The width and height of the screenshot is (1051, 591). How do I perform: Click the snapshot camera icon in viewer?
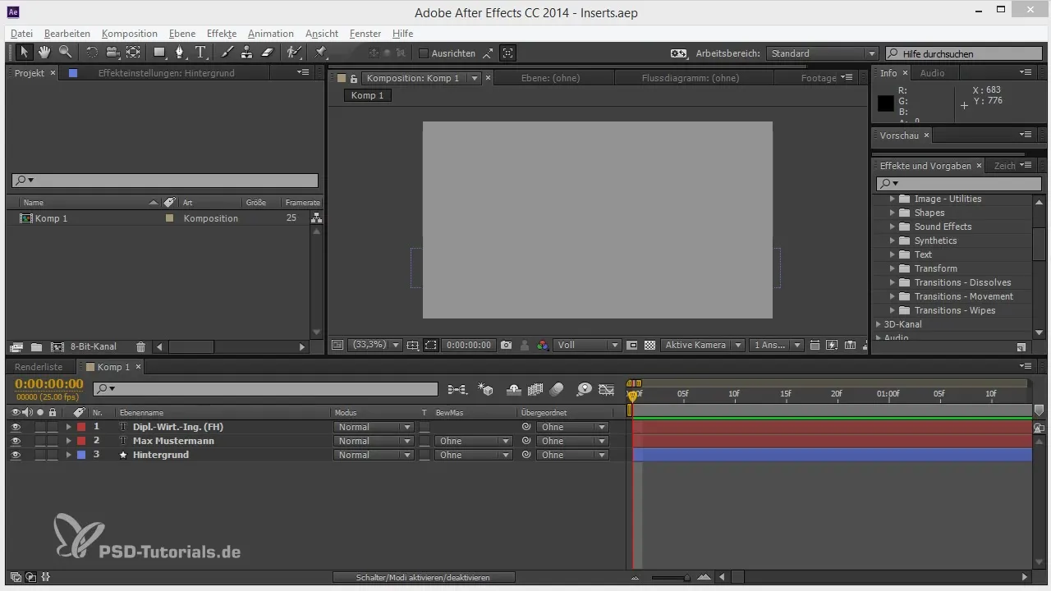click(x=507, y=346)
